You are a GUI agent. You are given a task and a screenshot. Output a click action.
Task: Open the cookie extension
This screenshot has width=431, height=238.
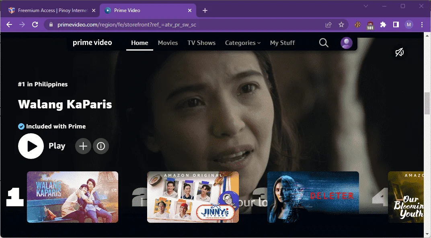click(x=357, y=25)
